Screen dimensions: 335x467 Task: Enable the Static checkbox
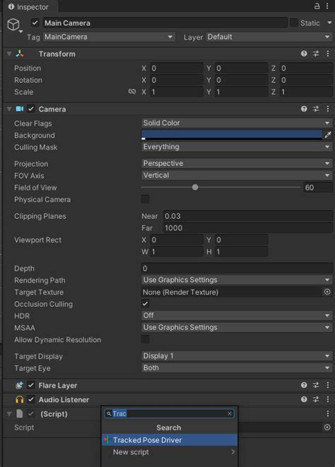(294, 23)
